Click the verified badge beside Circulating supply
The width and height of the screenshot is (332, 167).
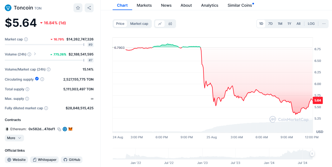[37, 79]
